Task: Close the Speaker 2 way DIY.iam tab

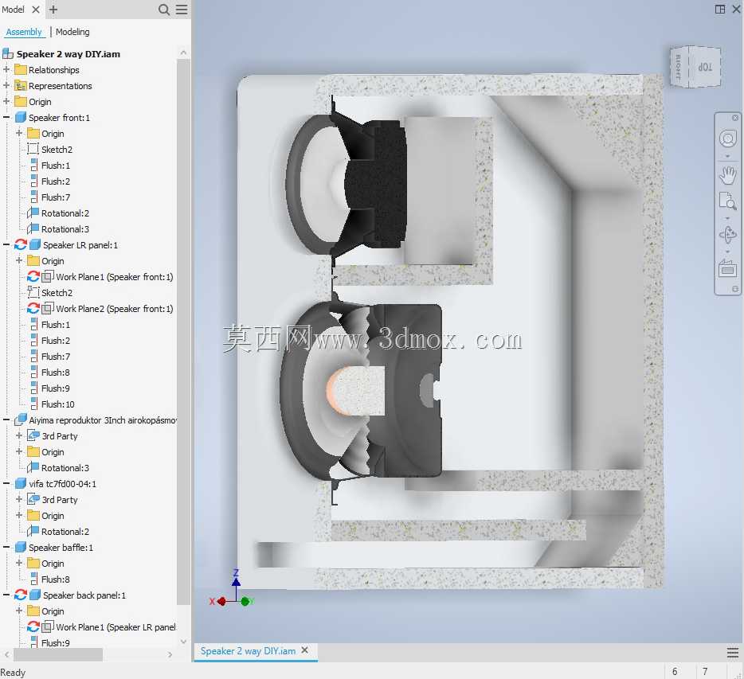Action: click(304, 650)
